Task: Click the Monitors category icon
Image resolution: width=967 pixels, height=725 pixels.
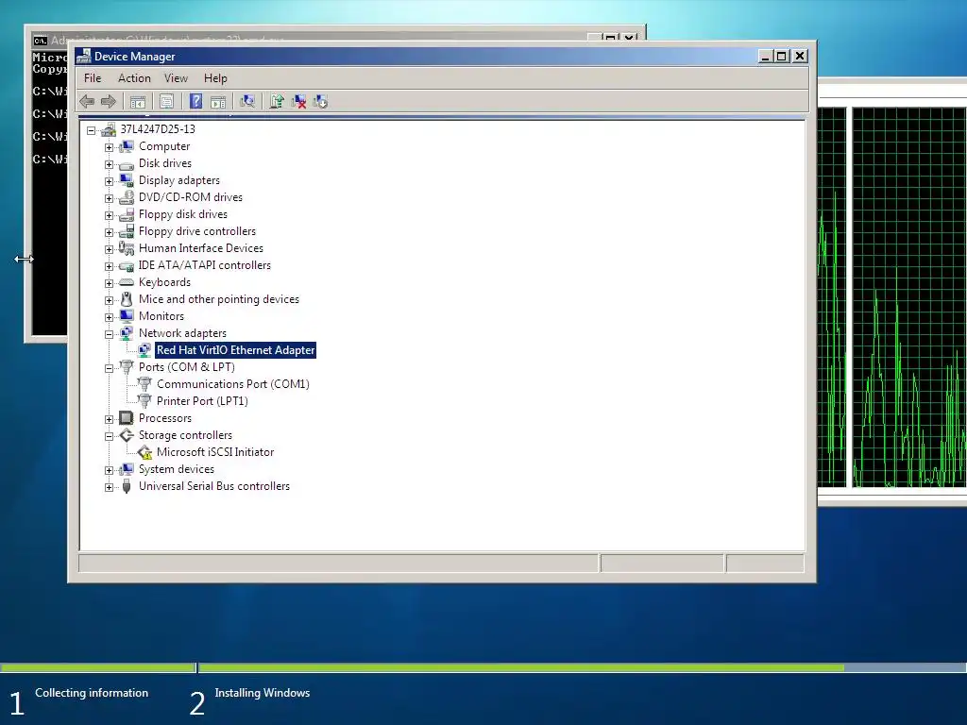Action: [x=127, y=316]
